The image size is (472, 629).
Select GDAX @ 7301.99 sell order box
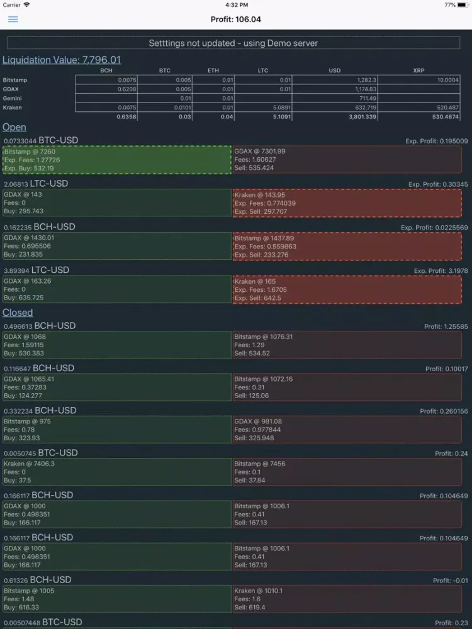pos(347,160)
